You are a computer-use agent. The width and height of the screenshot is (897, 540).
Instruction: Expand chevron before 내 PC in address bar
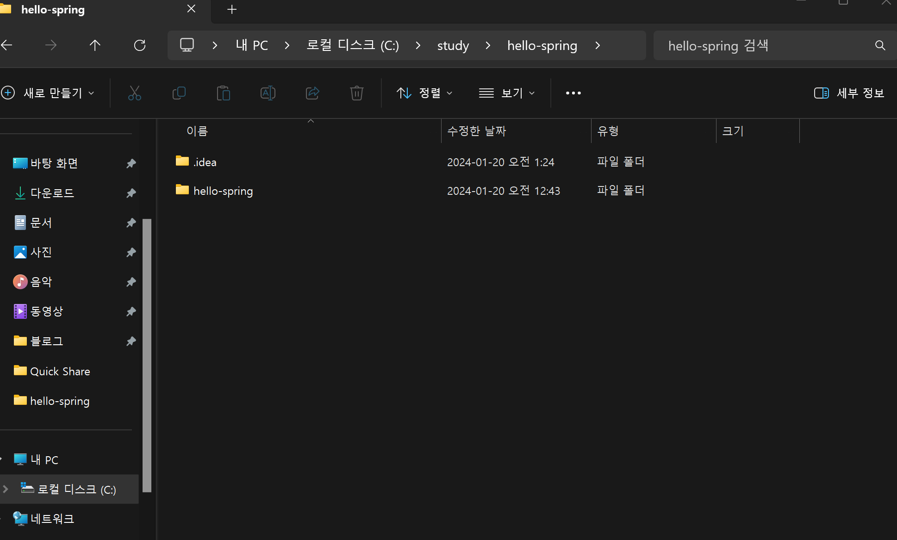click(x=215, y=45)
